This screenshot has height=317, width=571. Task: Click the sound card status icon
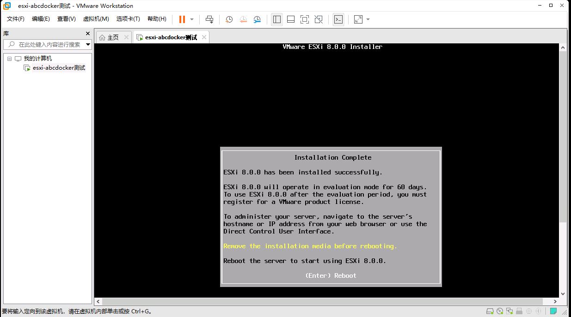(529, 311)
